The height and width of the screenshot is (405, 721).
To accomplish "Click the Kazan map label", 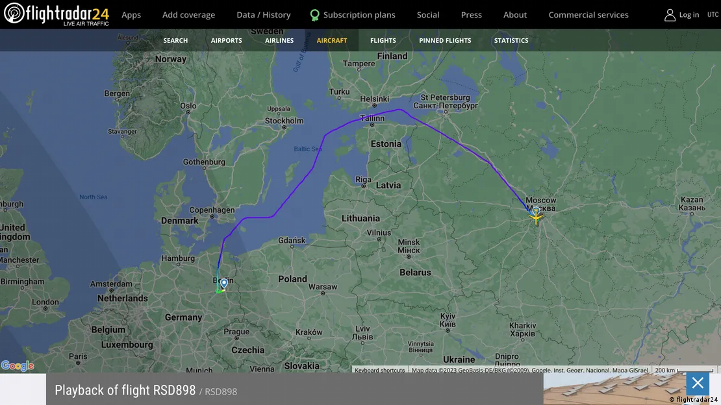I will pyautogui.click(x=692, y=204).
